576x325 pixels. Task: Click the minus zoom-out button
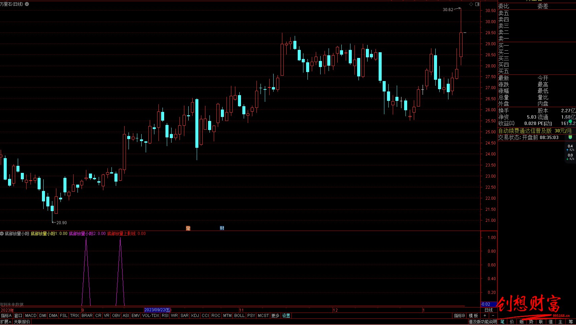493,316
